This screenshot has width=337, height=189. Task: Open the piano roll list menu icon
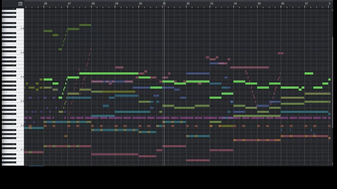click(x=20, y=3)
